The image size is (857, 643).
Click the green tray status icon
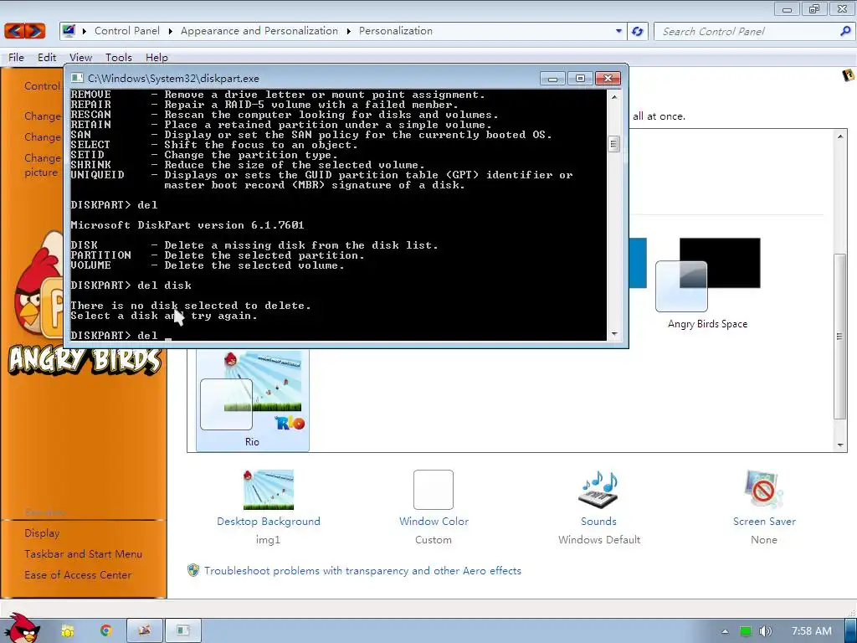[745, 631]
